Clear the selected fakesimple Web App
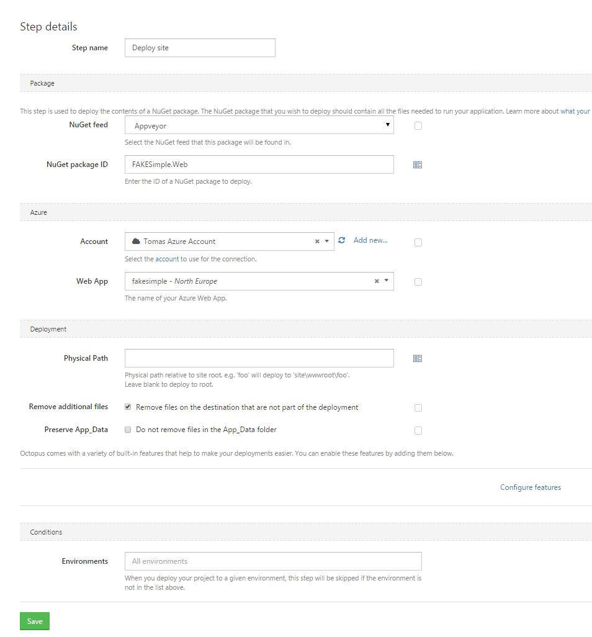This screenshot has width=592, height=637. pyautogui.click(x=377, y=281)
